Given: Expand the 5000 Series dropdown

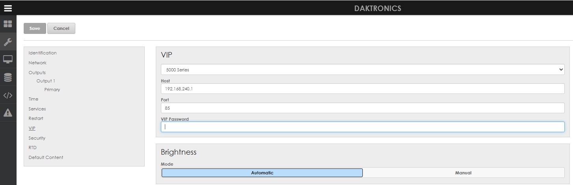Looking at the screenshot, I should coord(362,70).
